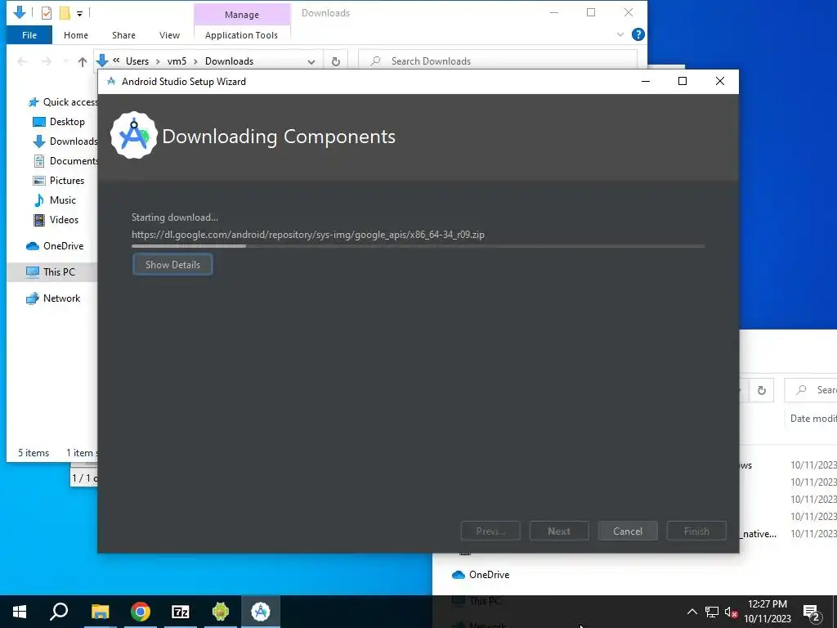
Task: Select Quick access in navigation pane
Action: 63,102
